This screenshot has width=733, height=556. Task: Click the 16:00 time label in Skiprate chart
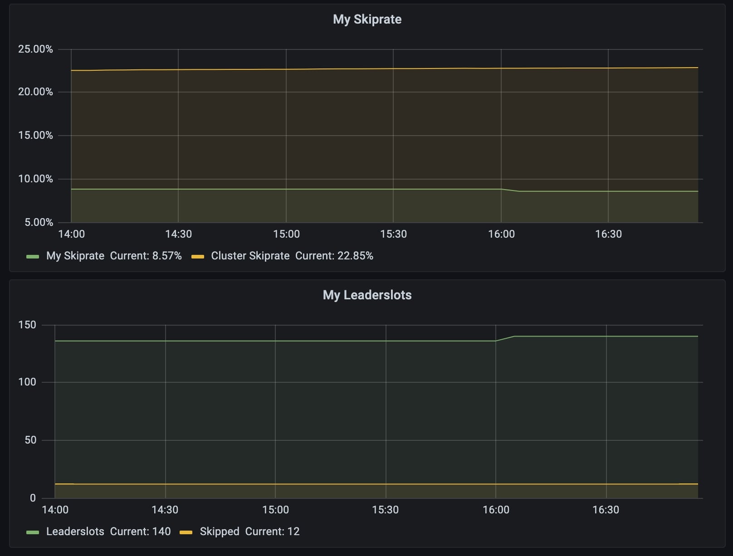501,234
